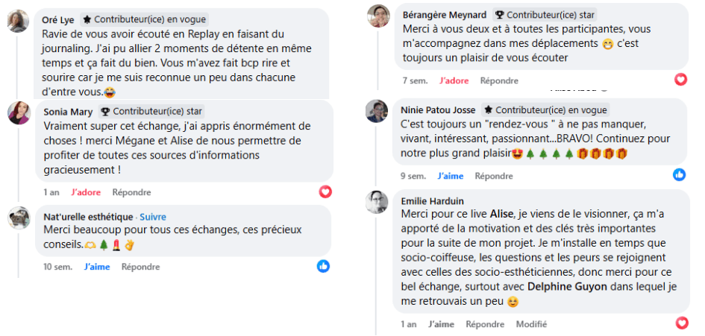Click heart reaction on Sonia Mary's comment
The height and width of the screenshot is (336, 705).
[x=325, y=191]
